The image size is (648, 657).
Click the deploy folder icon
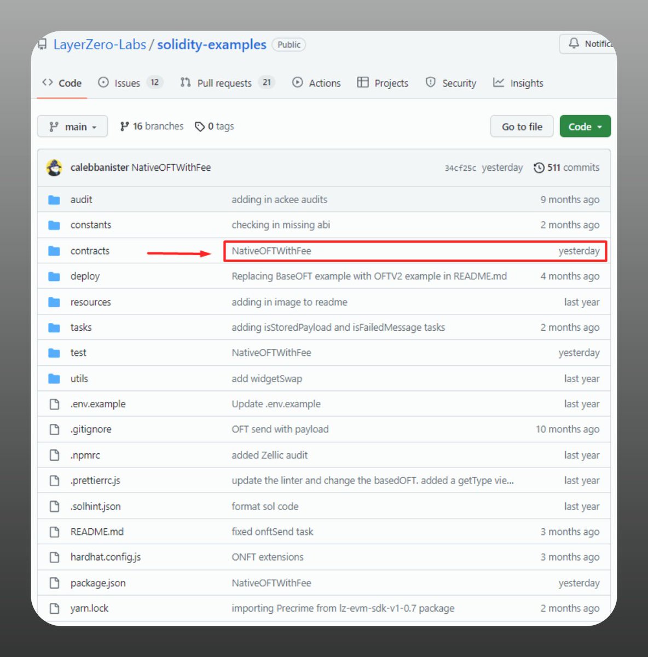click(54, 276)
